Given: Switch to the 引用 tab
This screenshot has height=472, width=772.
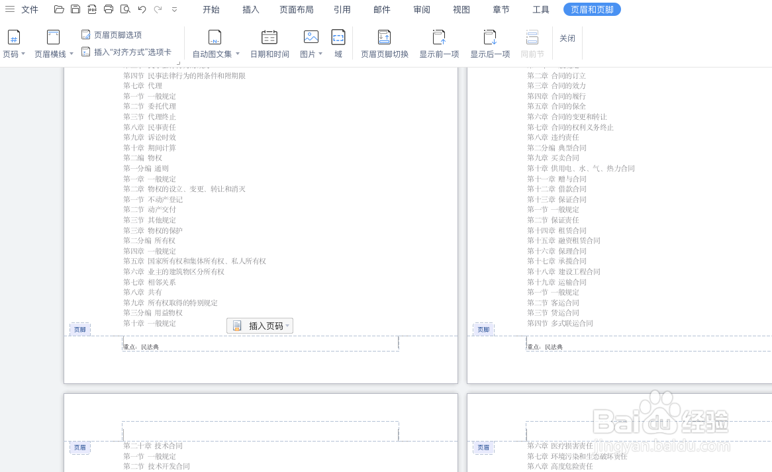Looking at the screenshot, I should 342,9.
